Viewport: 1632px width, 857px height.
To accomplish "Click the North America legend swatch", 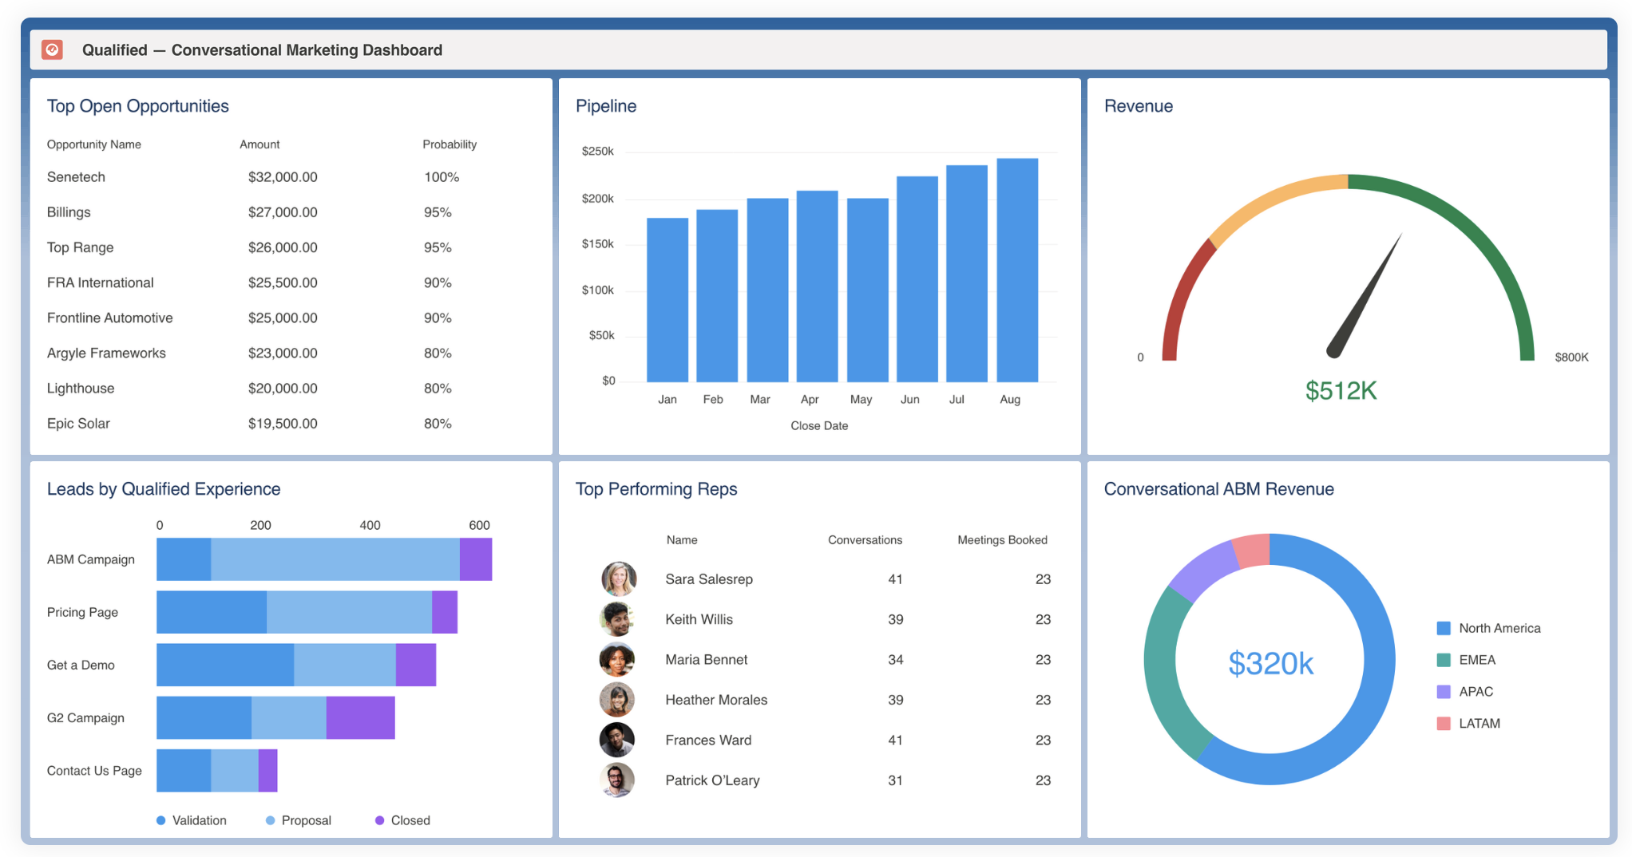I will tap(1444, 628).
